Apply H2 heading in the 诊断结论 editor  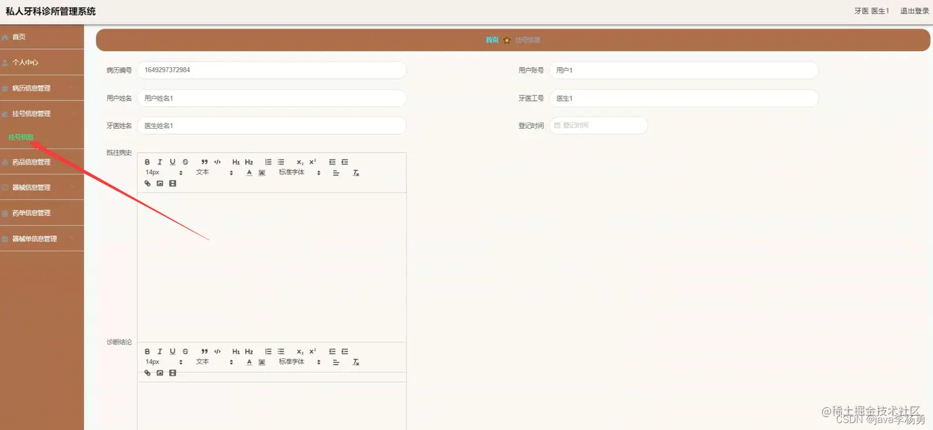tap(249, 352)
